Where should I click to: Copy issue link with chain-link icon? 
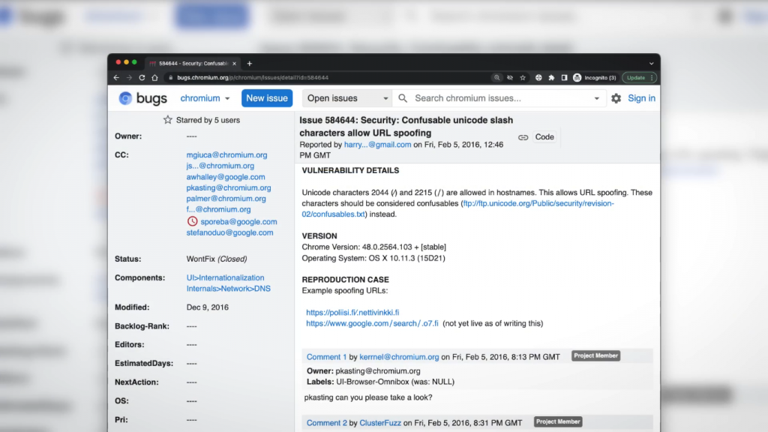coord(523,138)
